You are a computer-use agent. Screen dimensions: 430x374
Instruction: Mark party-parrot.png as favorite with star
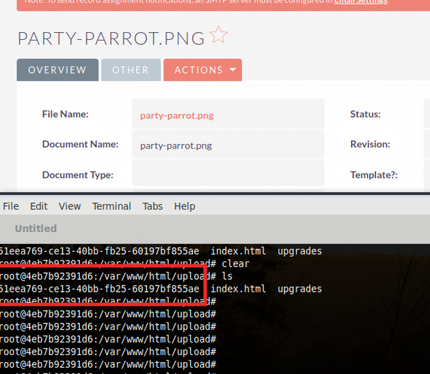[x=218, y=35]
